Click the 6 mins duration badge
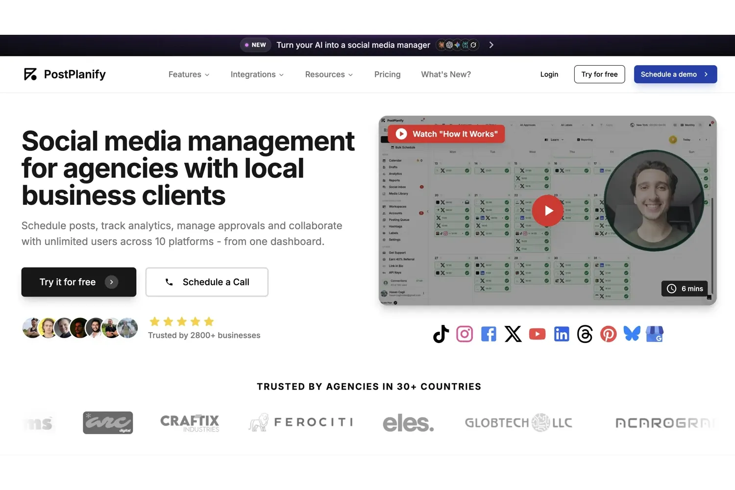 [x=685, y=289]
